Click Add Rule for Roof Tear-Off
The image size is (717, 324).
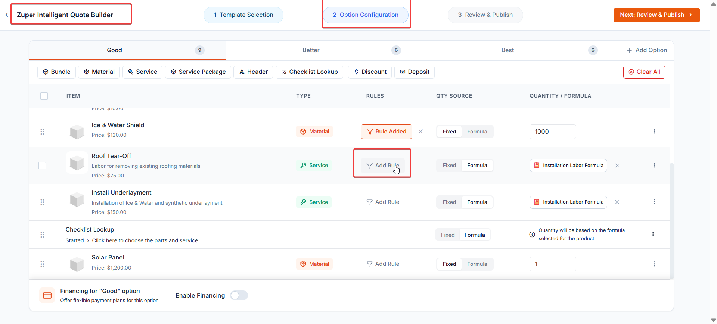pos(383,166)
